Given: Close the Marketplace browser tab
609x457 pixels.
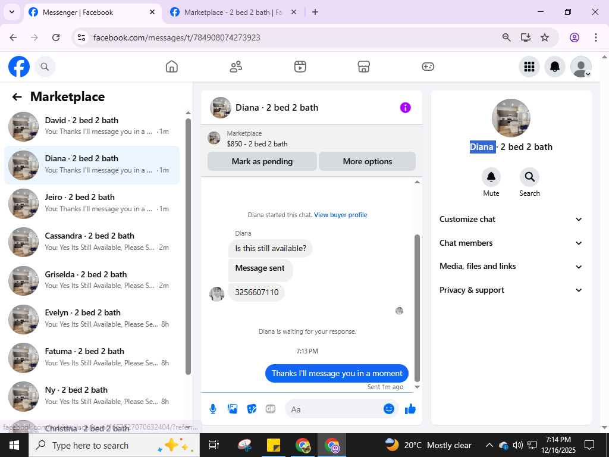Looking at the screenshot, I should pyautogui.click(x=294, y=12).
